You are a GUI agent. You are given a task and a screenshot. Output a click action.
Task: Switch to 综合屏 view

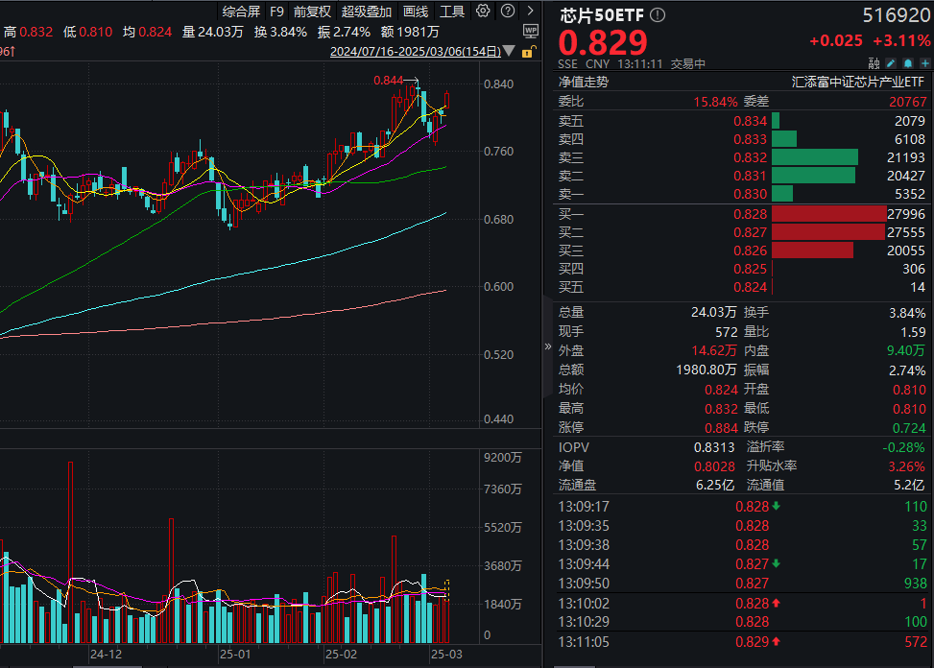click(x=242, y=12)
